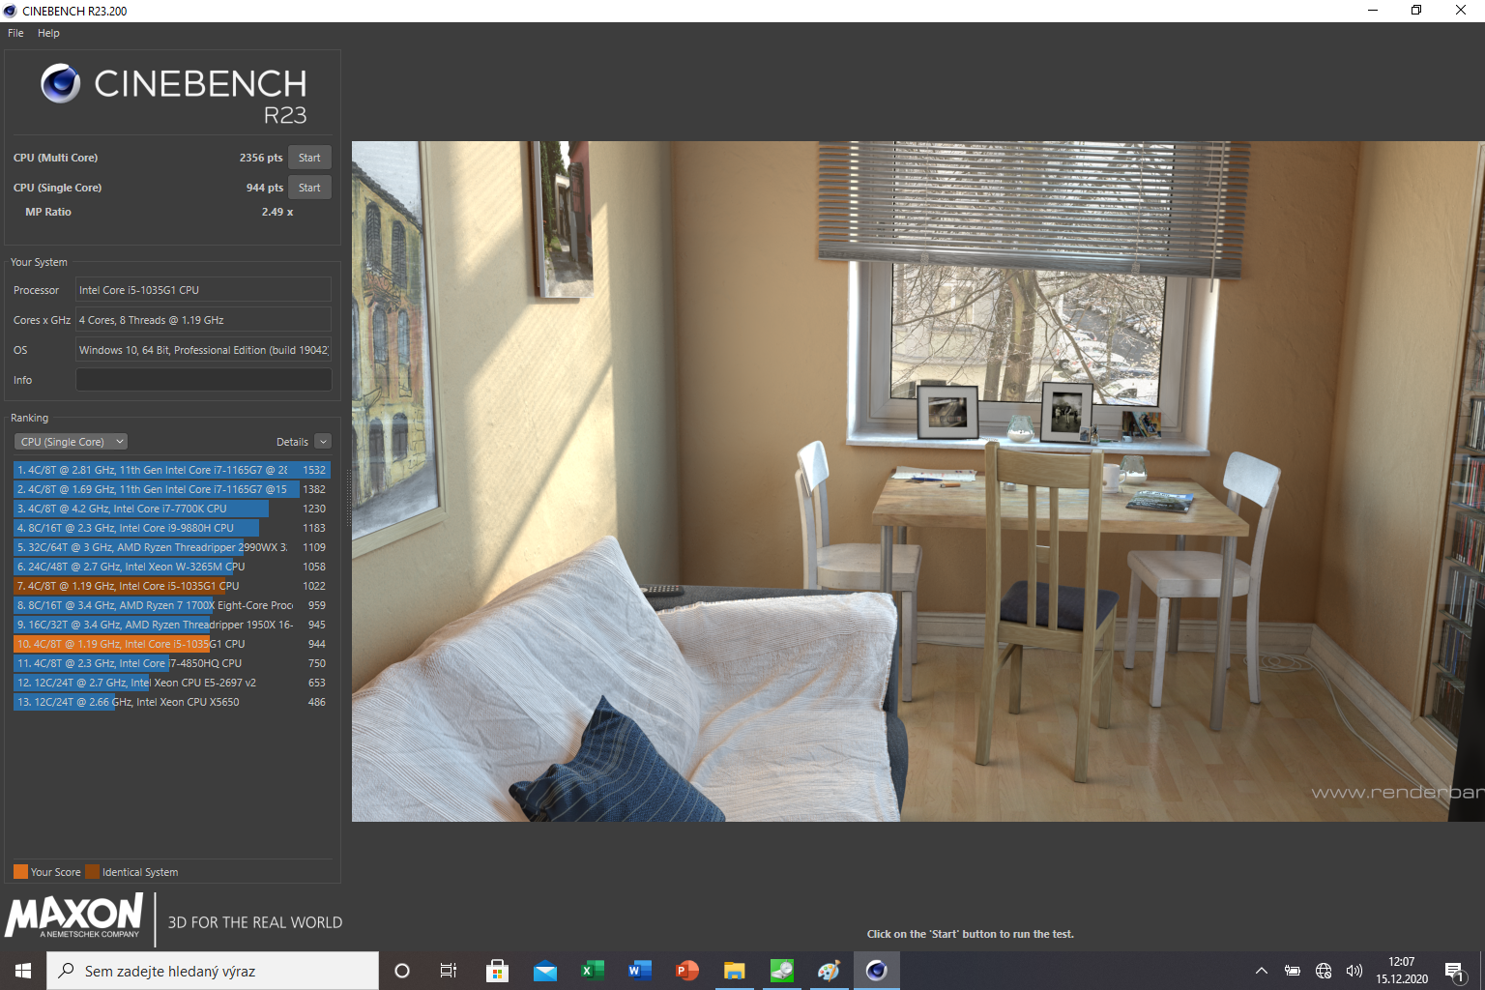Image resolution: width=1485 pixels, height=990 pixels.
Task: Open the Mail app from the taskbar
Action: pos(544,971)
